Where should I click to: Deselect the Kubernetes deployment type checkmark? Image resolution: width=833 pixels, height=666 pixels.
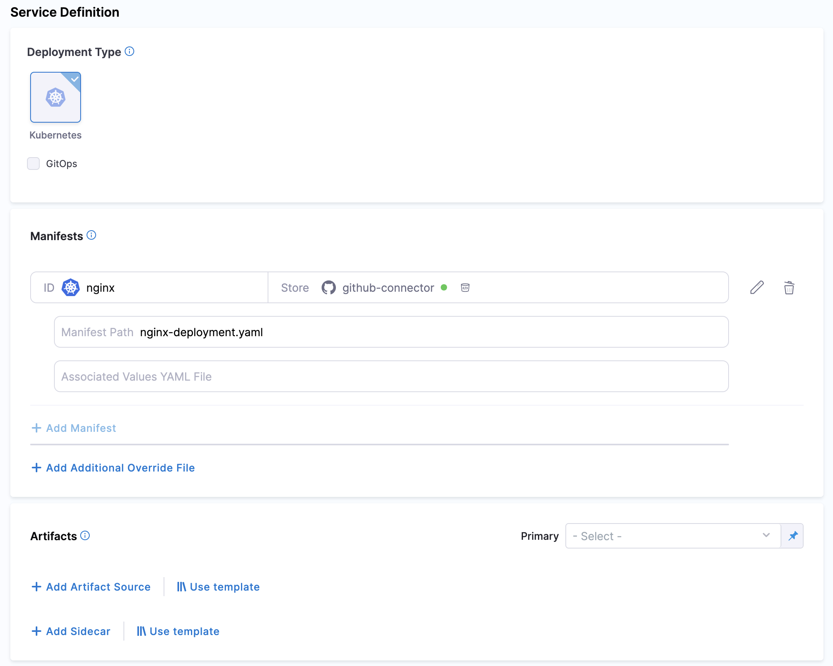click(x=75, y=79)
